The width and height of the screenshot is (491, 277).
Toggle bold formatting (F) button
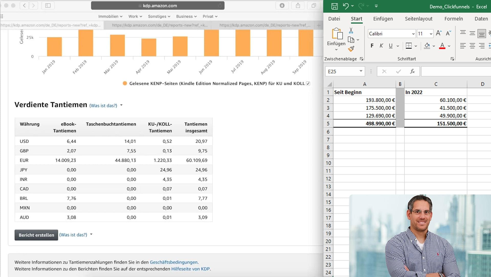point(372,46)
